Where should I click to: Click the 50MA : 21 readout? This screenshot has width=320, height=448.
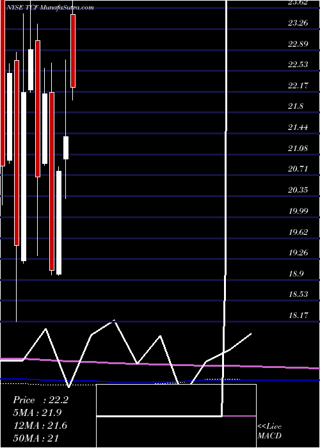tap(36, 438)
